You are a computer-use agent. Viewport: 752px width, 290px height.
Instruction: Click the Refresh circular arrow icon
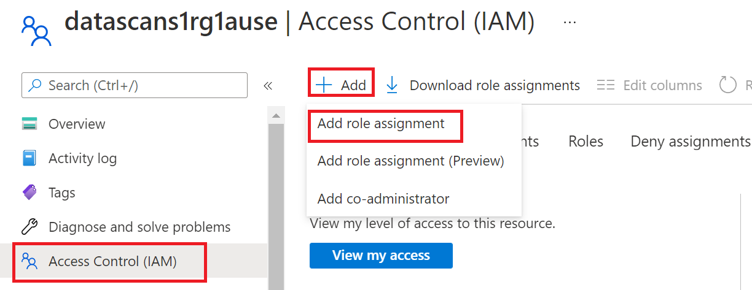pos(727,85)
